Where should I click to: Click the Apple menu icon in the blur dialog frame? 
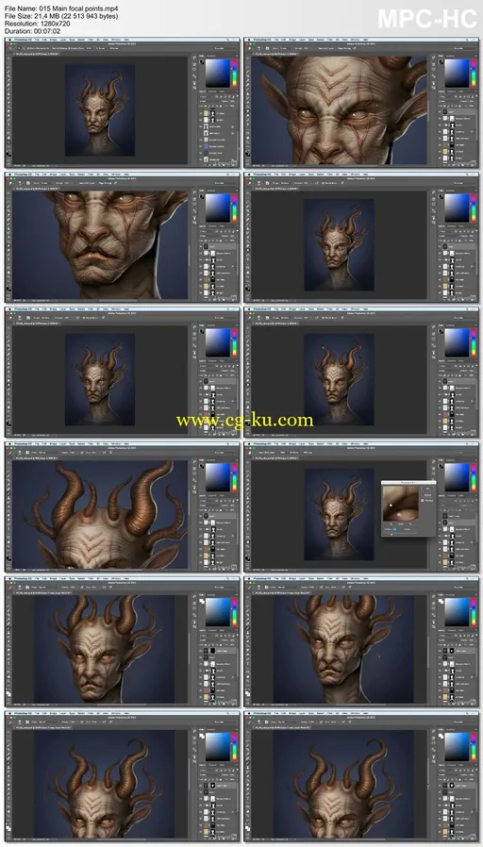point(249,443)
